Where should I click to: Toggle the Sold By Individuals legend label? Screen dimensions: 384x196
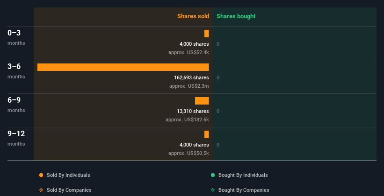(68, 175)
